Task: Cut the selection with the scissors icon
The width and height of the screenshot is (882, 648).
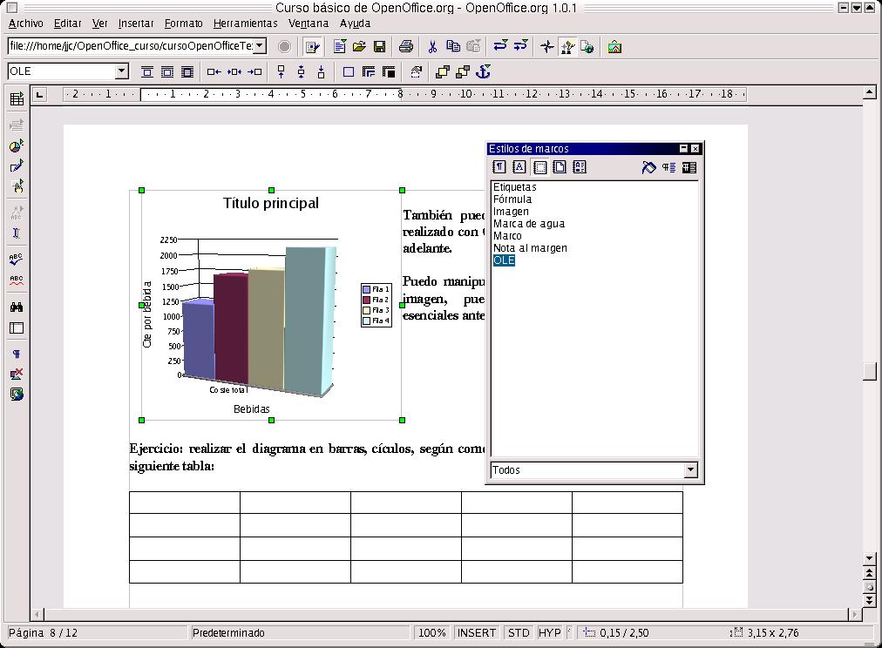Action: point(432,47)
